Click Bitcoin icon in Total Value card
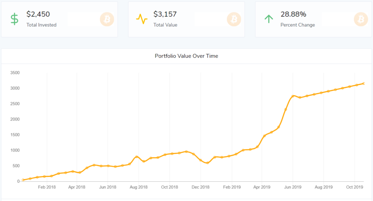 click(x=234, y=19)
